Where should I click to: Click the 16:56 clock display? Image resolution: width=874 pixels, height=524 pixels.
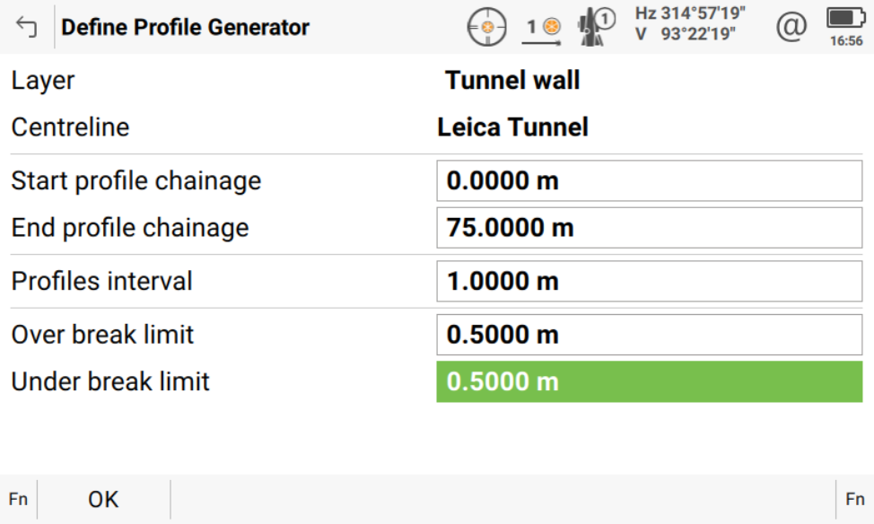[x=845, y=41]
